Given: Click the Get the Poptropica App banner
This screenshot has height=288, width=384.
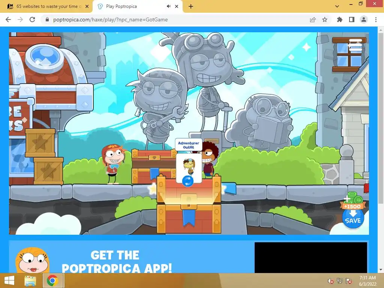Looking at the screenshot, I should pyautogui.click(x=132, y=257).
